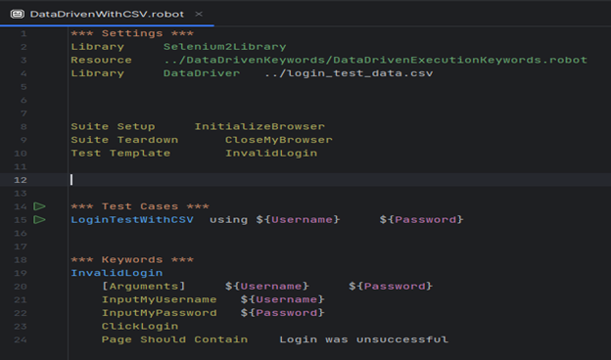
Task: Click the InitializeBrowser suite setup keyword
Action: click(259, 126)
